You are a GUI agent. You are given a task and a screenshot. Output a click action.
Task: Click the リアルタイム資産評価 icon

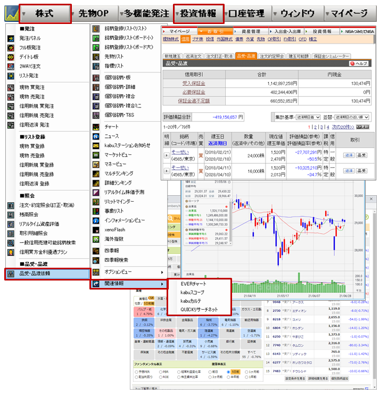pos(11,224)
